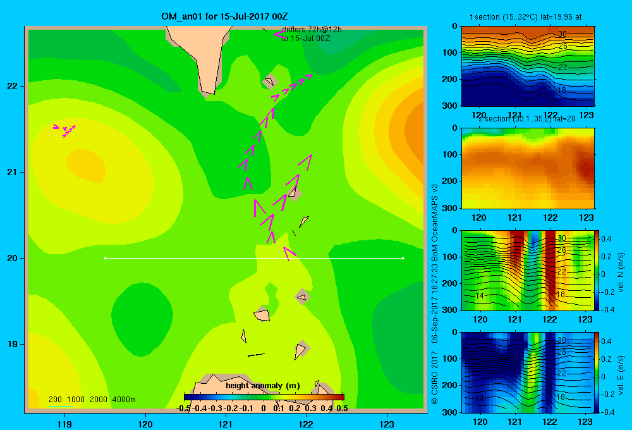Click longitude label 121 below main map
Image resolution: width=632 pixels, height=430 pixels.
pyautogui.click(x=226, y=424)
